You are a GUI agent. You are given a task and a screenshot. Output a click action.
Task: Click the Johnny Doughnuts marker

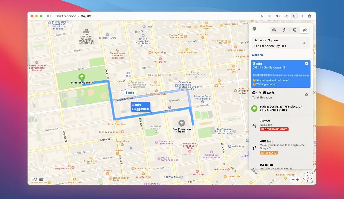point(123,132)
